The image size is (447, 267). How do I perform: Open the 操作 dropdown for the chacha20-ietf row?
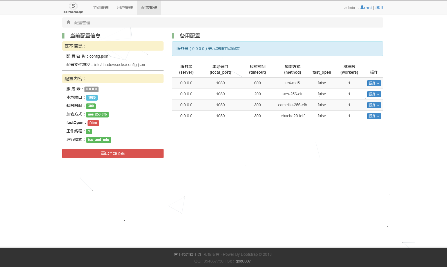point(374,116)
